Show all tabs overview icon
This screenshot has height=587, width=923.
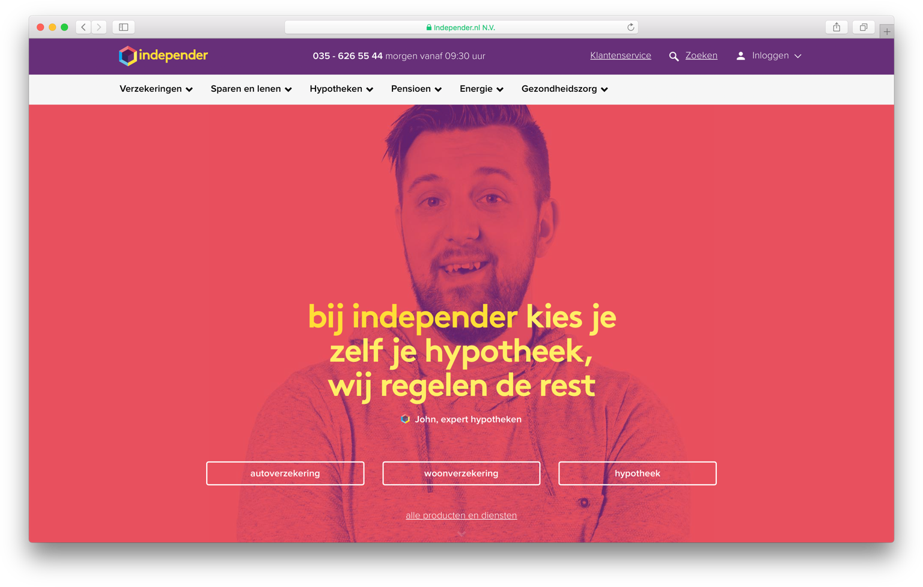(x=864, y=27)
